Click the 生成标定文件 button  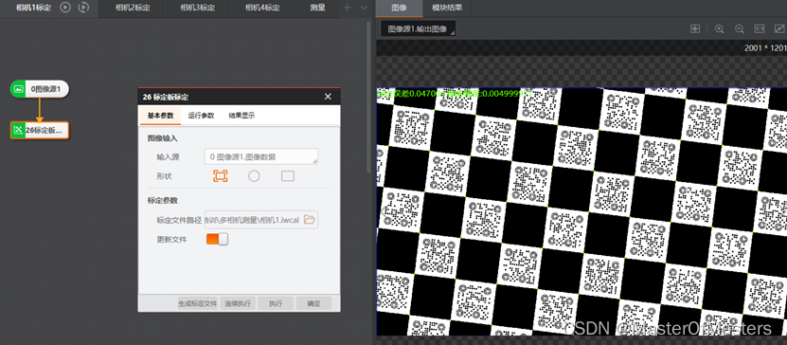point(198,303)
